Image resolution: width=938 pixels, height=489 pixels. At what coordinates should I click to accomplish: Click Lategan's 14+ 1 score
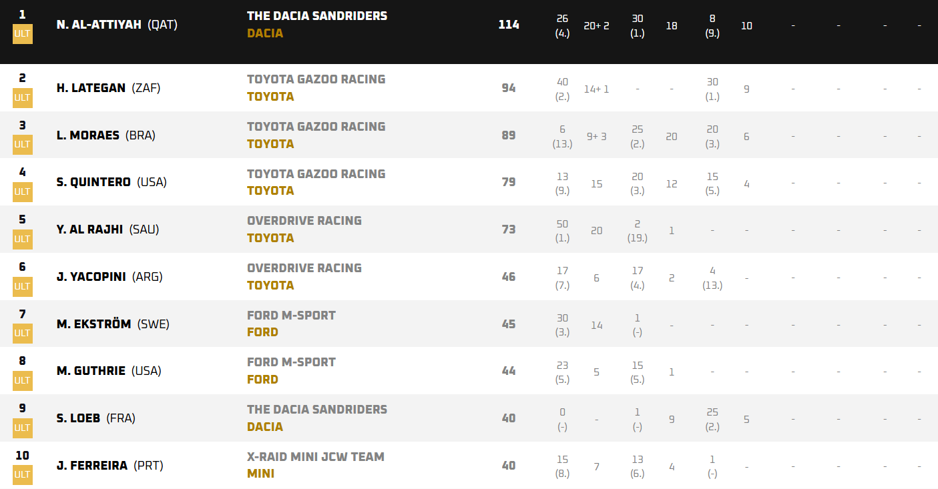pos(597,89)
